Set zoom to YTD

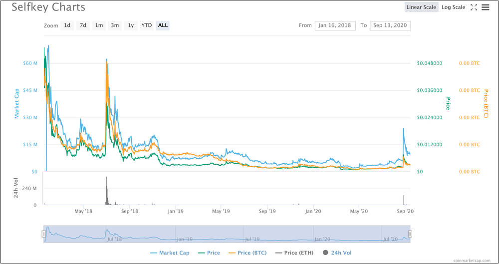(x=146, y=25)
